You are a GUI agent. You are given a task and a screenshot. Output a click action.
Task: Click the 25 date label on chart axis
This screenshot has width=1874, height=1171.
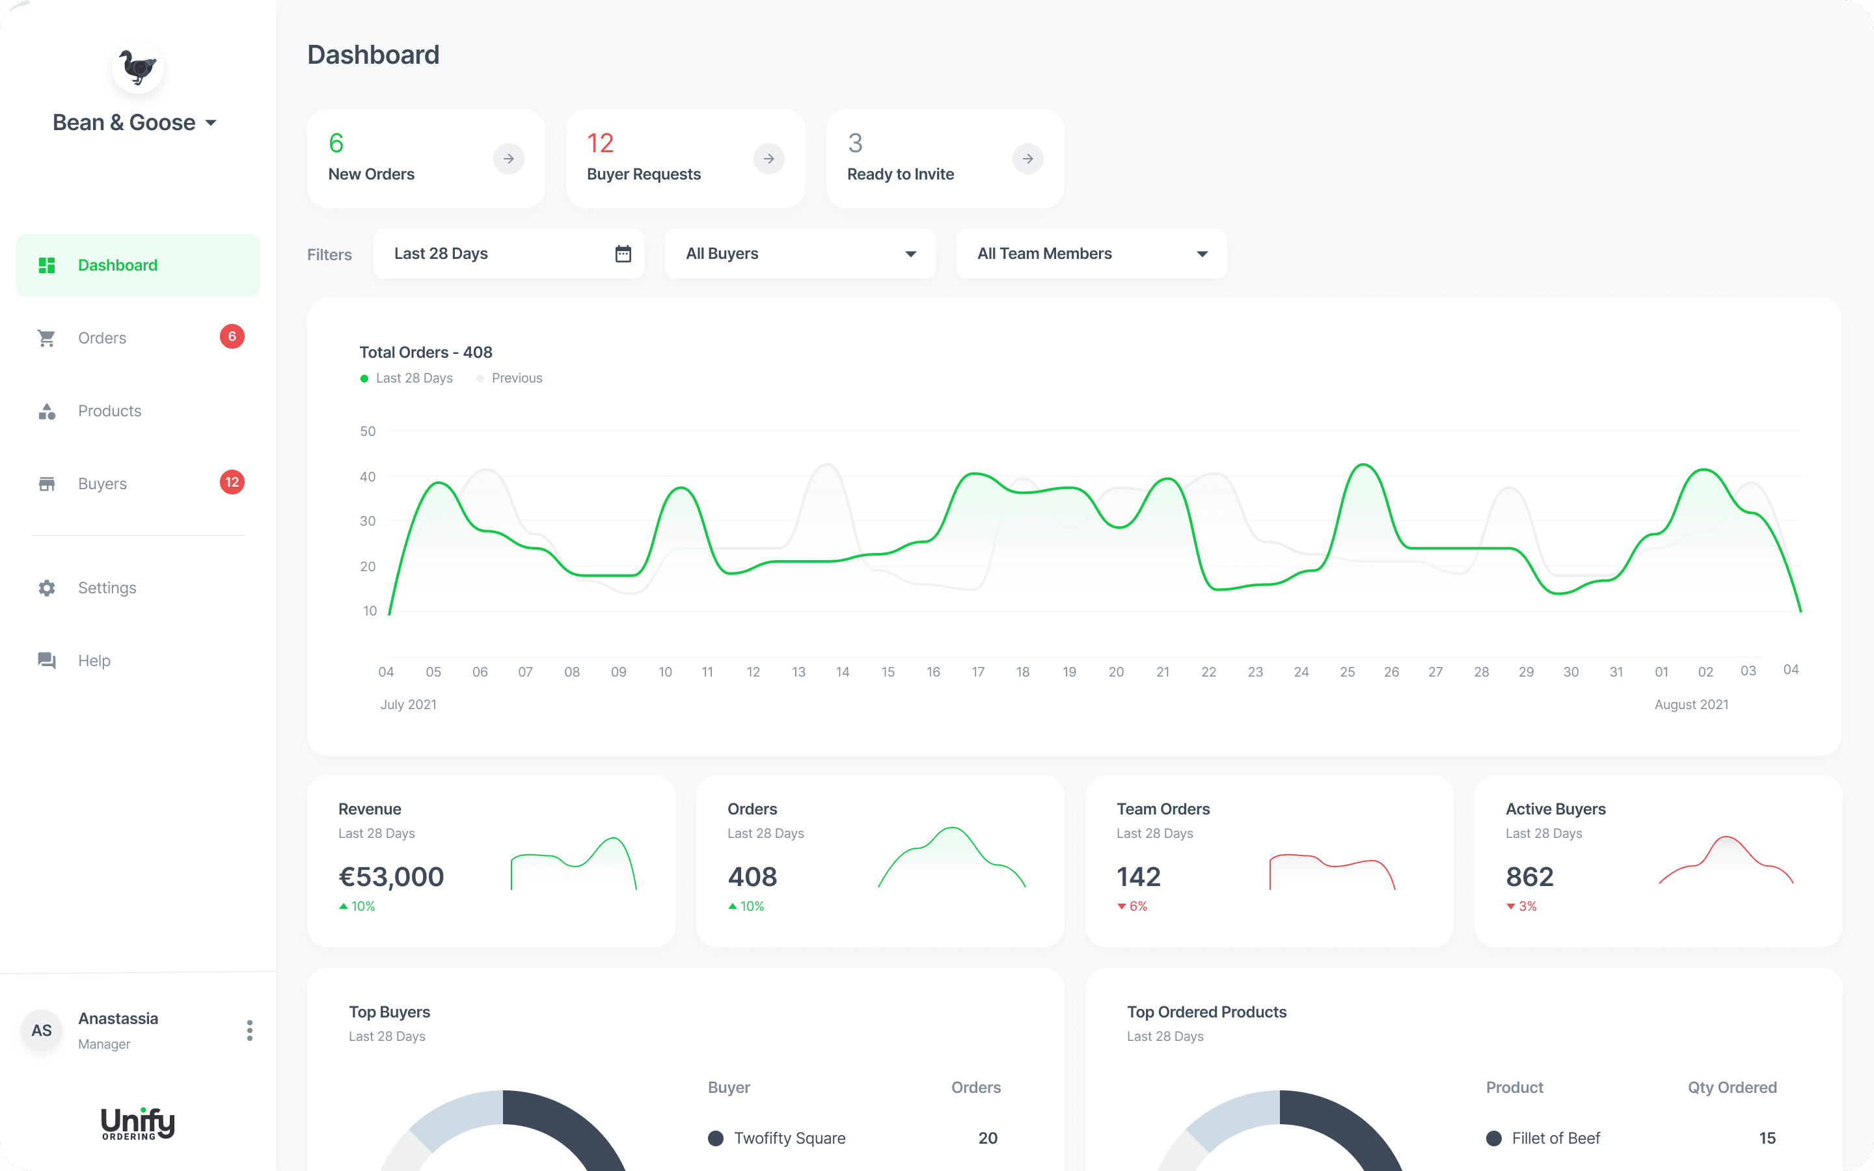tap(1348, 671)
